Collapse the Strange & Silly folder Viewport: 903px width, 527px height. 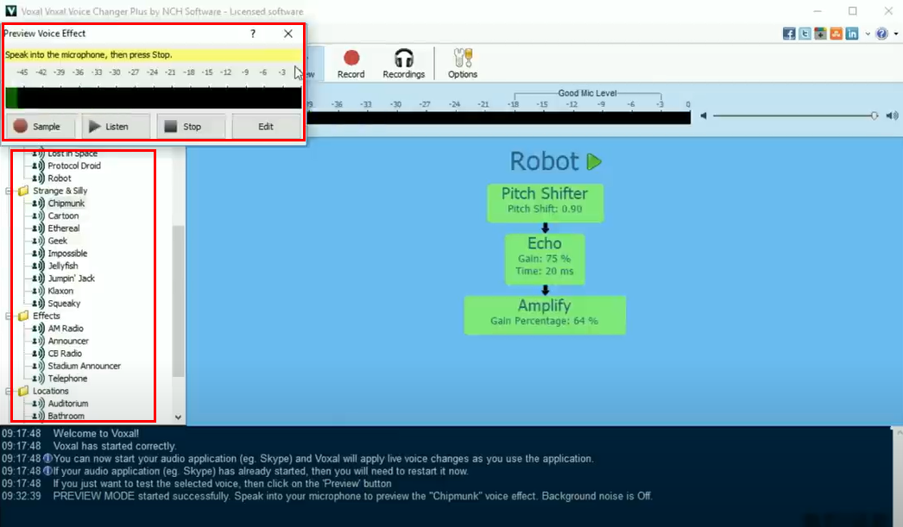pyautogui.click(x=8, y=191)
